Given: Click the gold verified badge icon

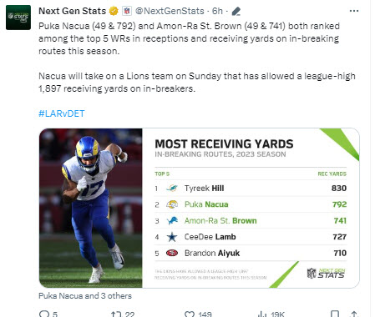Looking at the screenshot, I should coord(114,11).
